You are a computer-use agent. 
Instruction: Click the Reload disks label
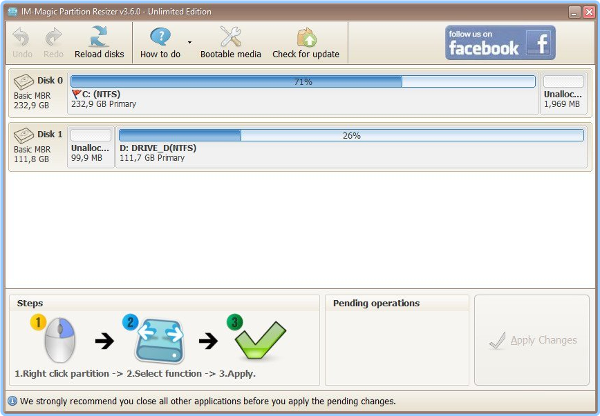pos(99,55)
